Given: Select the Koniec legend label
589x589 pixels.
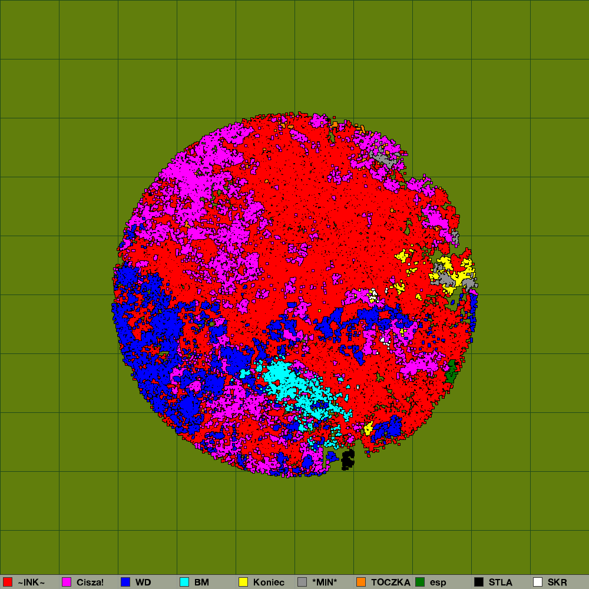Looking at the screenshot, I should pos(269,583).
